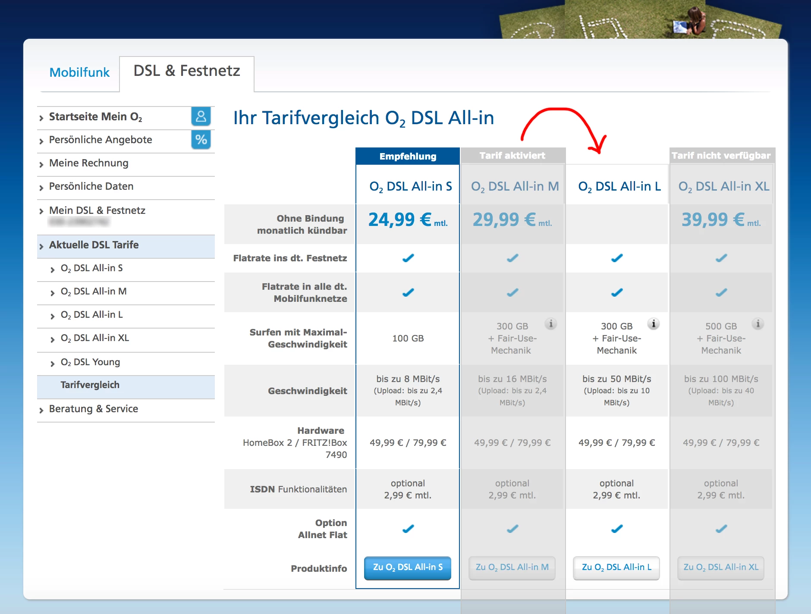The height and width of the screenshot is (614, 811).
Task: Open info icon in All-in XL column
Action: 758,323
